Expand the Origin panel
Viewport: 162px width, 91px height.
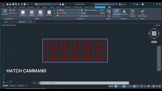coord(109,19)
